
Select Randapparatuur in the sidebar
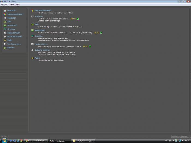pyautogui.click(x=14, y=44)
